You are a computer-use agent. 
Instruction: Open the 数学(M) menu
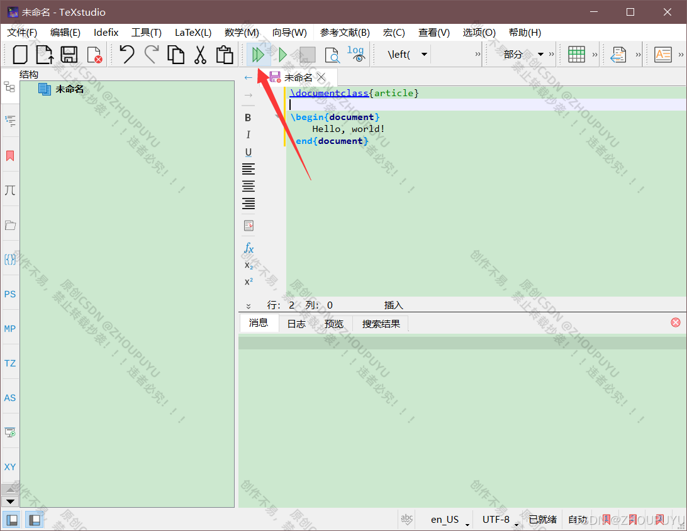(242, 33)
